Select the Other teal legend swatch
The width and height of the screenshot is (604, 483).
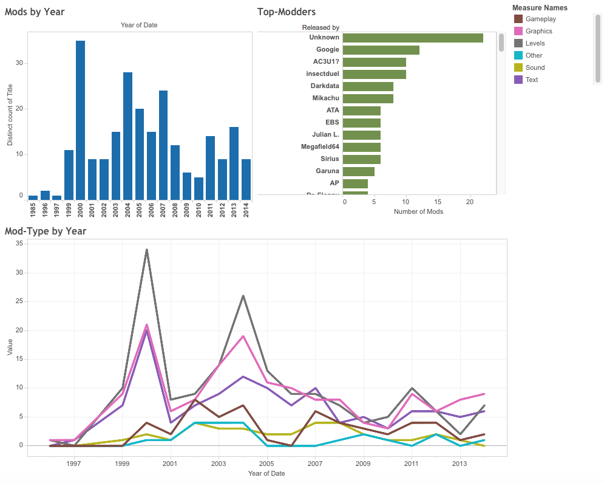[518, 55]
